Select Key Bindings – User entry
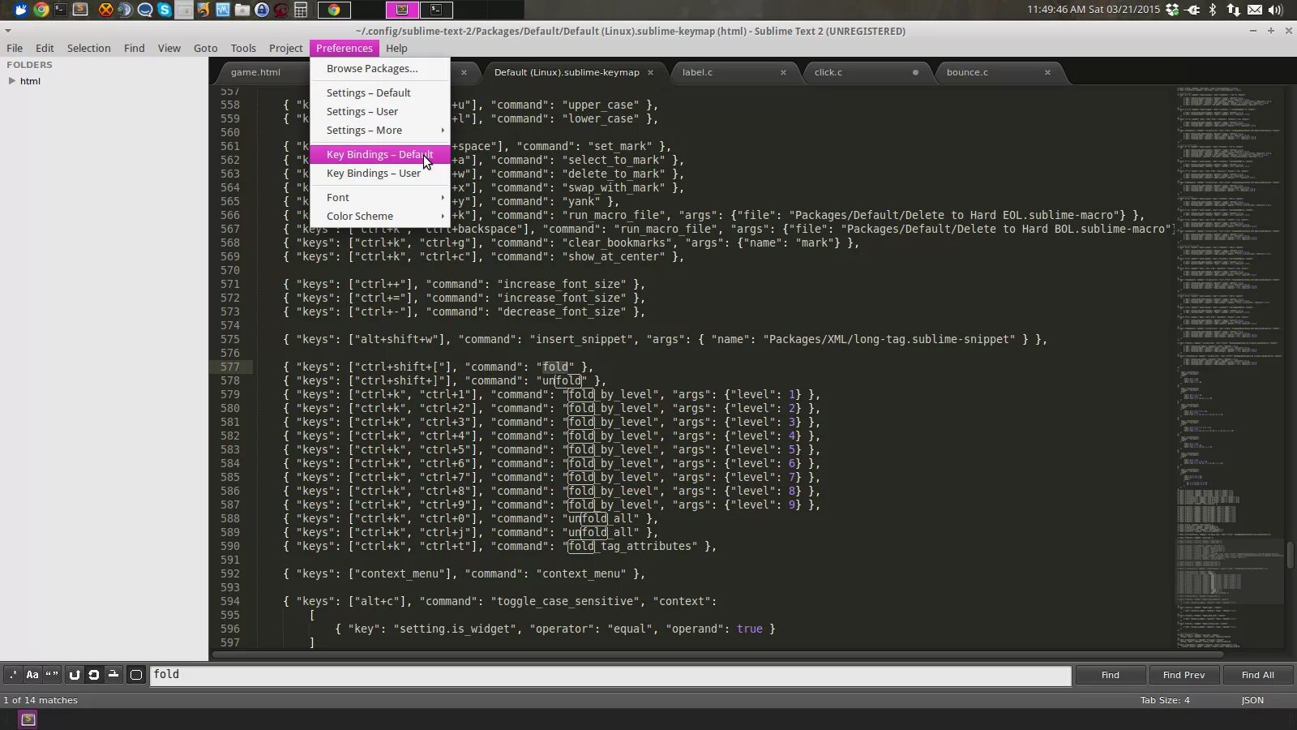Image resolution: width=1297 pixels, height=730 pixels. 379,174
